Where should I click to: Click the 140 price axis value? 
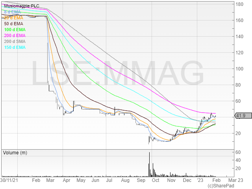click(x=239, y=37)
